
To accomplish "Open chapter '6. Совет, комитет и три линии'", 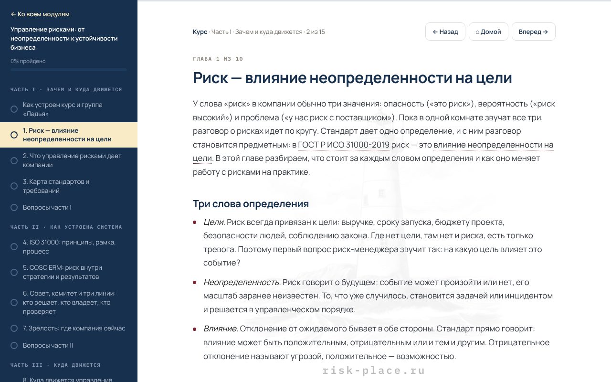I will point(69,302).
